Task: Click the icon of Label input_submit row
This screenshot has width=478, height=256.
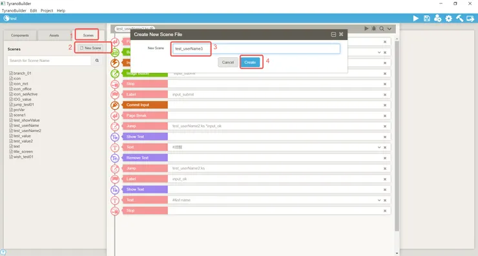Action: [x=115, y=95]
